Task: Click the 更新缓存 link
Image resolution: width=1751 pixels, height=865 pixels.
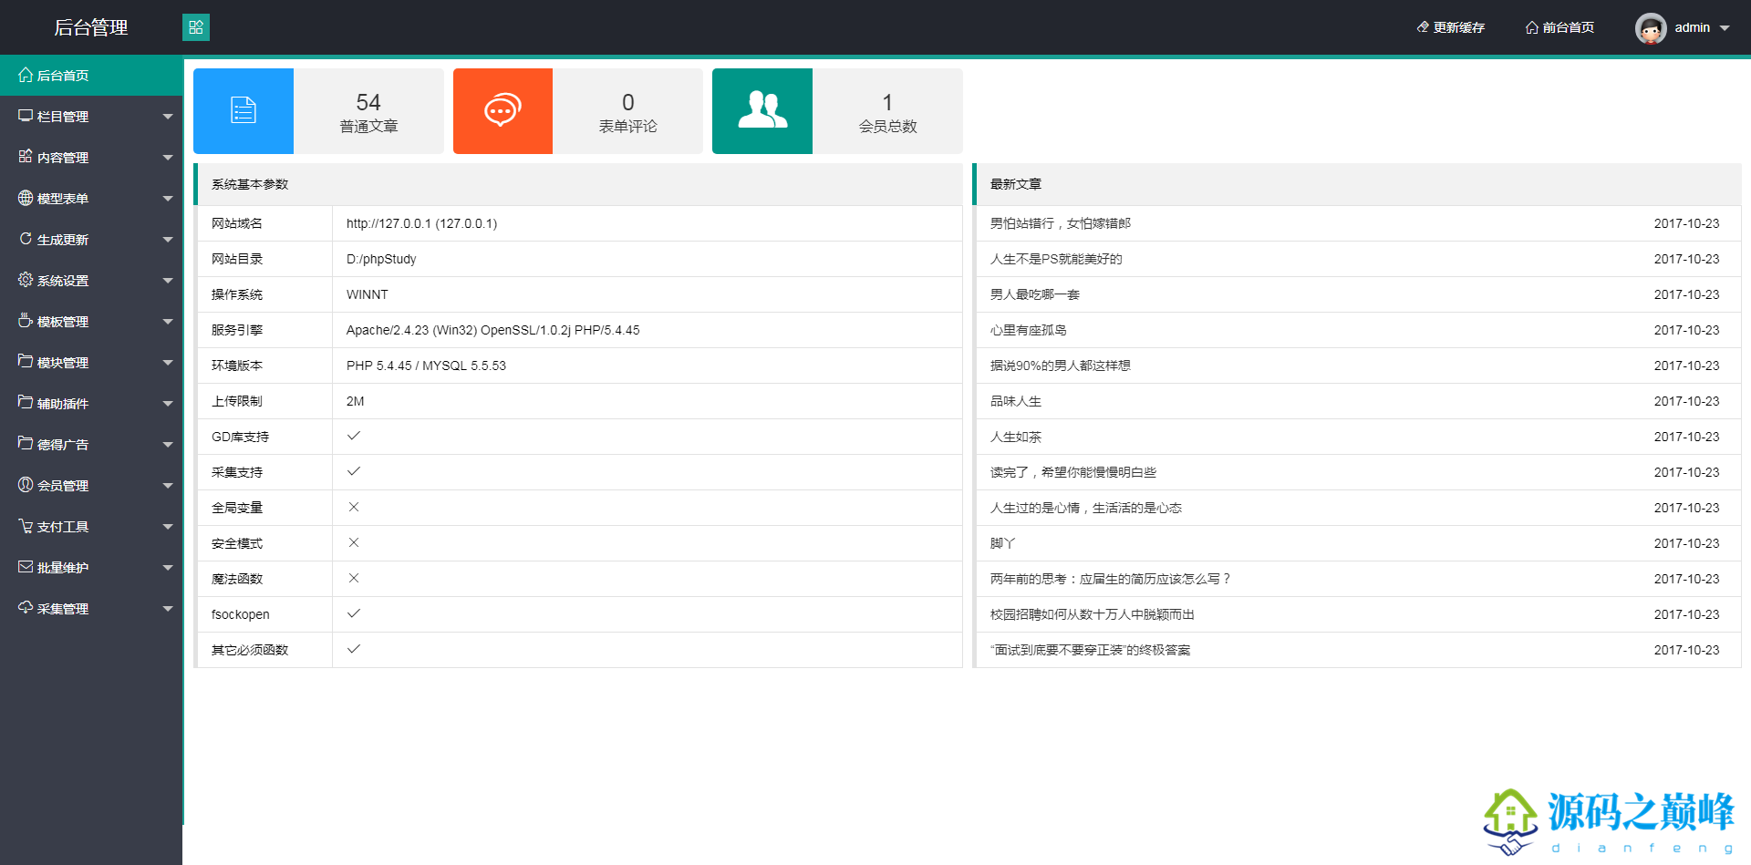Action: point(1451,27)
